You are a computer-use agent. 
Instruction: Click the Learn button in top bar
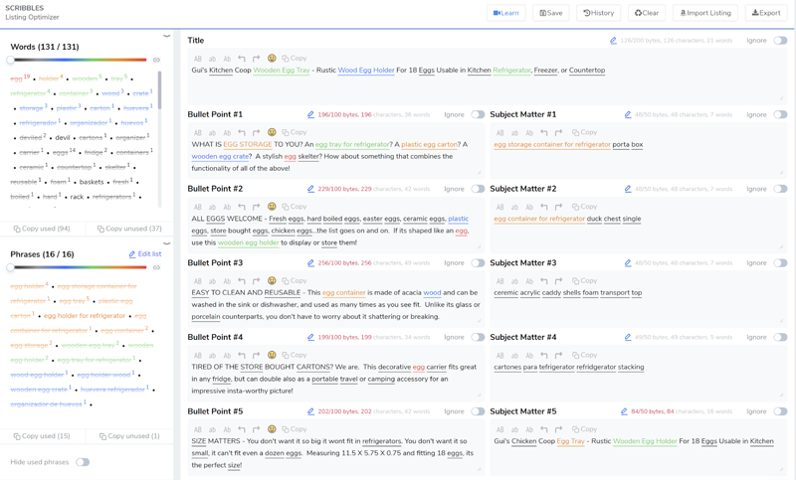tap(506, 13)
